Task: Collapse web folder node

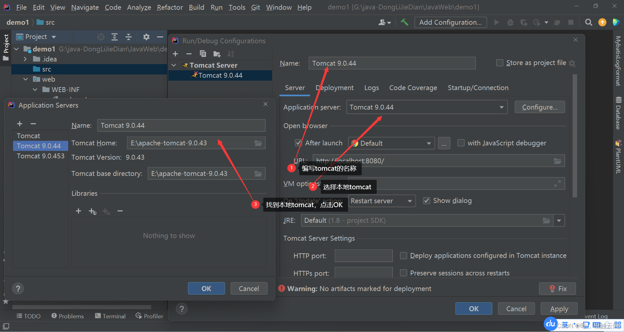Action: pos(25,79)
